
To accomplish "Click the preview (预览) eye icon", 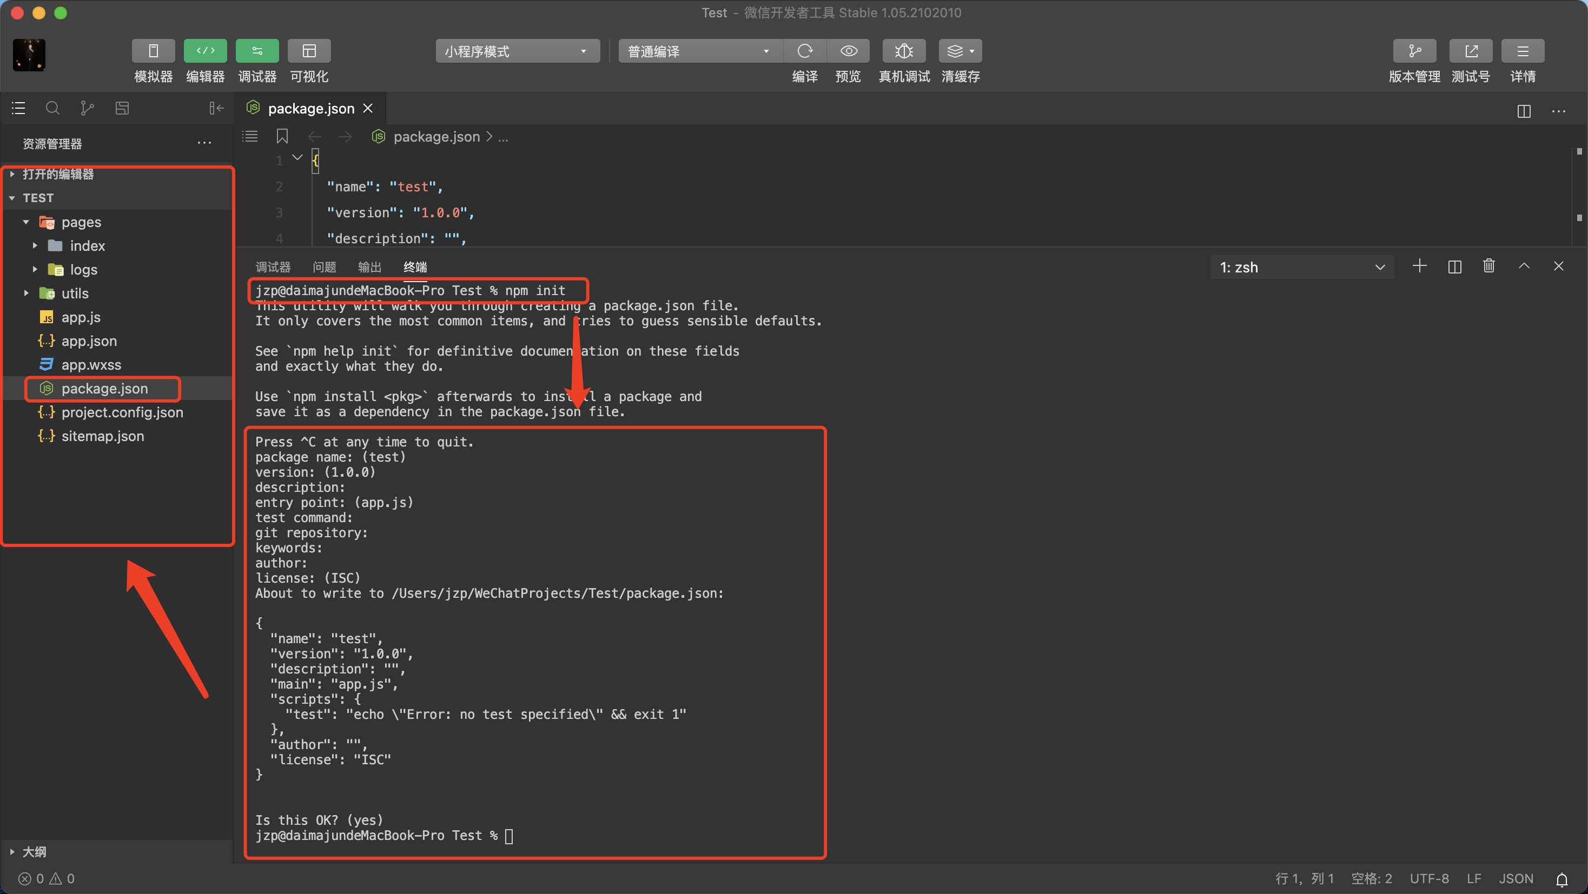I will [x=848, y=51].
